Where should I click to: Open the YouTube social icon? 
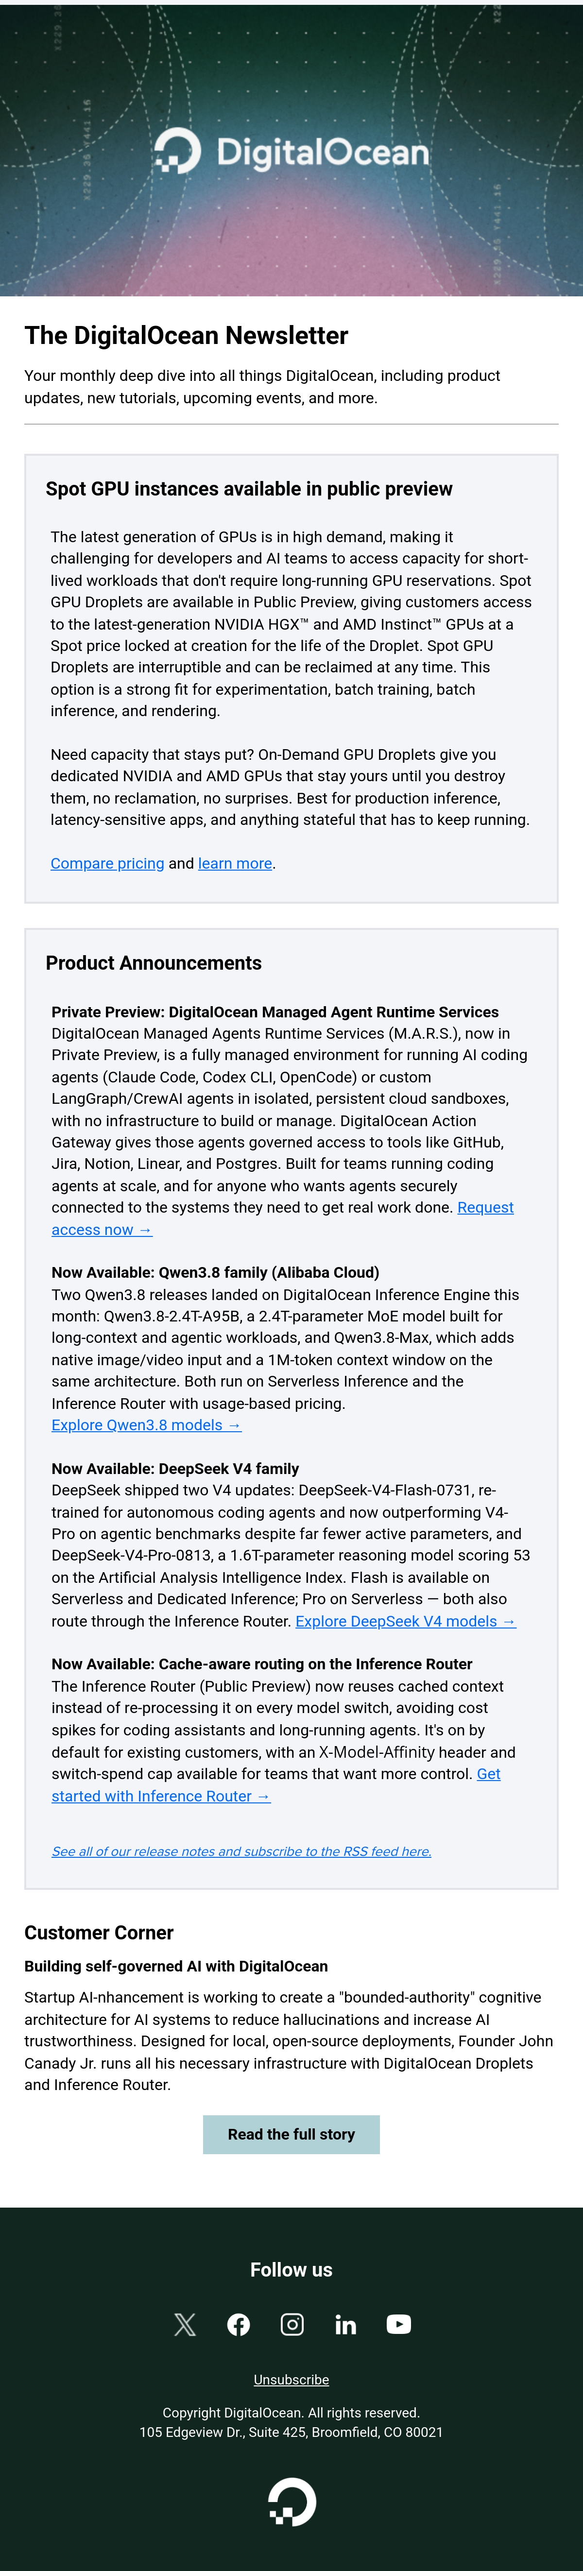coord(398,2325)
